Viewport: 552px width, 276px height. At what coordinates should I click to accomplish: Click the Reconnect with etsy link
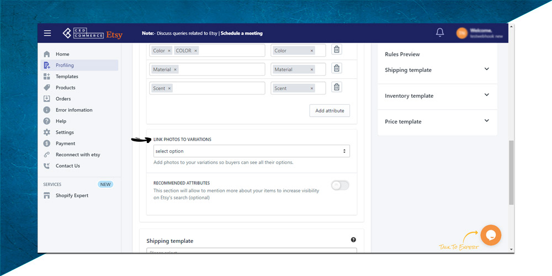78,155
